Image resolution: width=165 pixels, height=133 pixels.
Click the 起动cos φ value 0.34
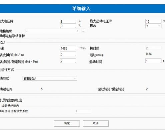tap(149, 54)
